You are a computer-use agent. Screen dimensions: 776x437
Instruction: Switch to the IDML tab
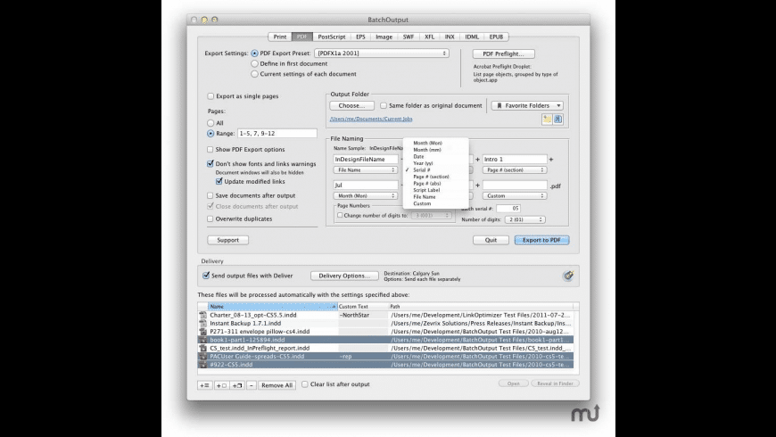pyautogui.click(x=472, y=37)
